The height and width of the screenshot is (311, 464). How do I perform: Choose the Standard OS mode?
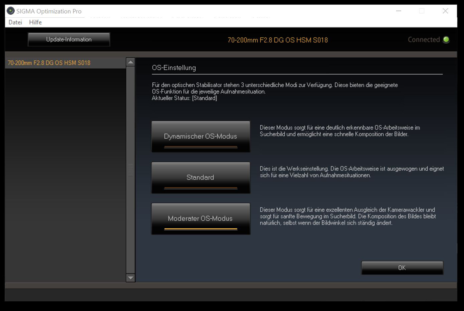pyautogui.click(x=200, y=178)
